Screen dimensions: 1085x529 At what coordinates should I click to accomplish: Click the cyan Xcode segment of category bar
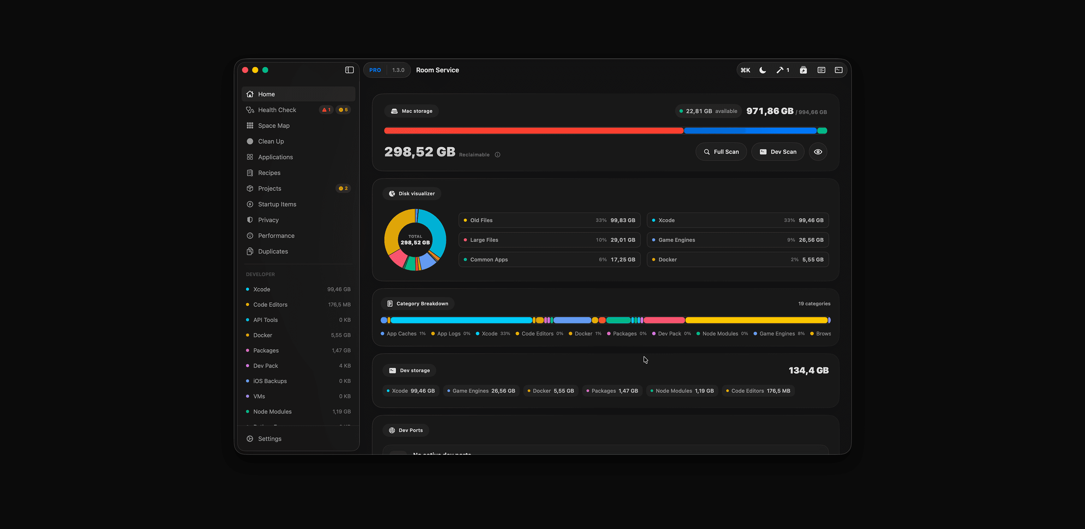461,321
